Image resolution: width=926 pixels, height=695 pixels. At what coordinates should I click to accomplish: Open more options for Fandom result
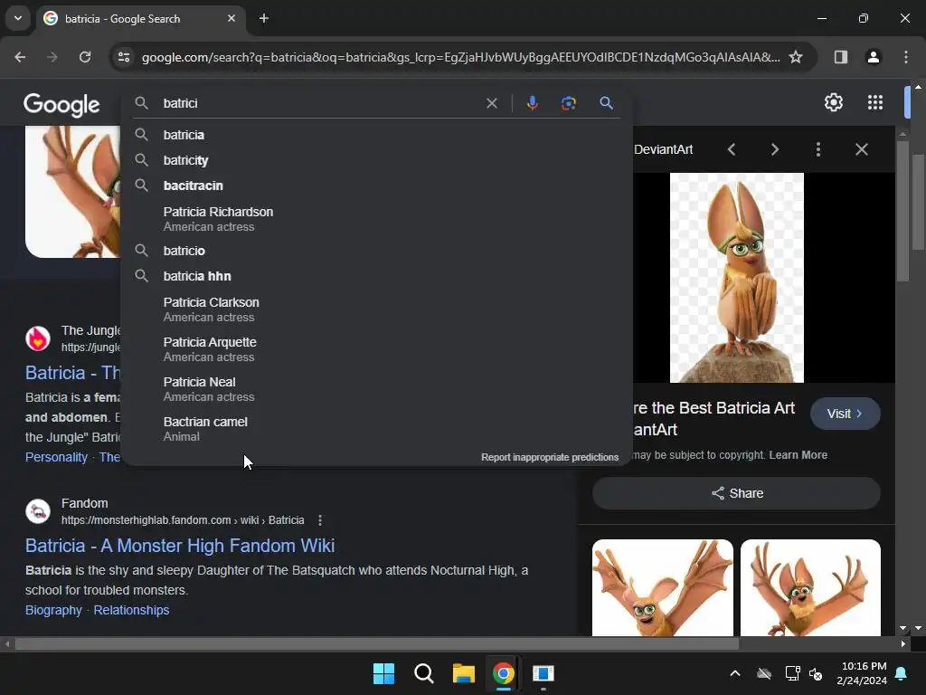click(320, 520)
